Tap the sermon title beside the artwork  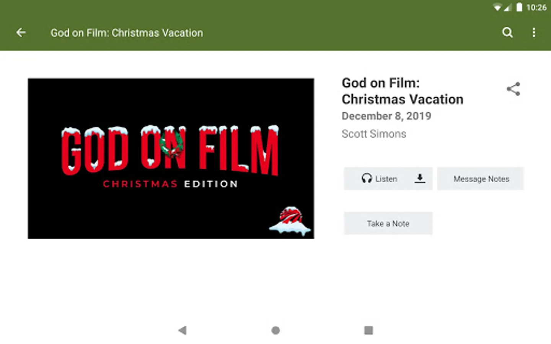pos(402,91)
